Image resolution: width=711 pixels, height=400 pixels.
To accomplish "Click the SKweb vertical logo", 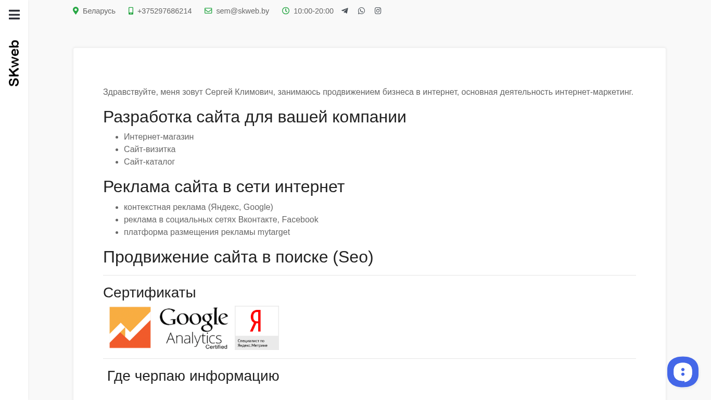I will coord(14,63).
